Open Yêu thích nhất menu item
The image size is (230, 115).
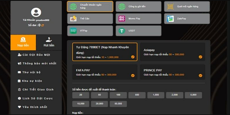click(32, 107)
